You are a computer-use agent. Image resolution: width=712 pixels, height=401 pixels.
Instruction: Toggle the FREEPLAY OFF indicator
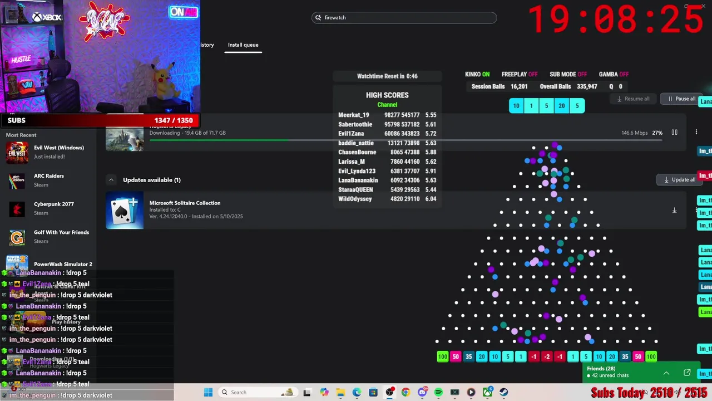pyautogui.click(x=520, y=74)
